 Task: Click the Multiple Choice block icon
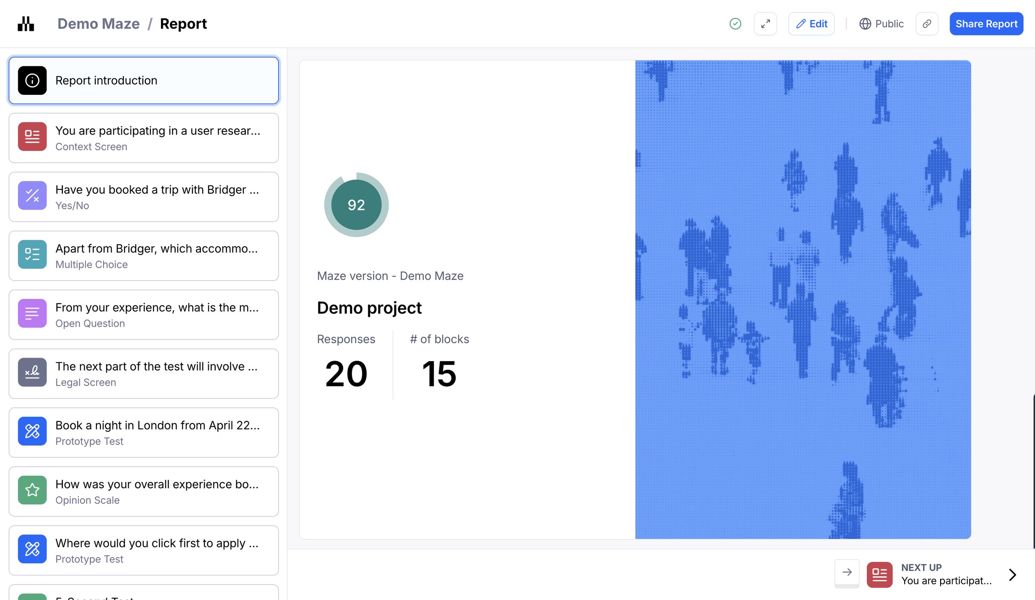32,254
